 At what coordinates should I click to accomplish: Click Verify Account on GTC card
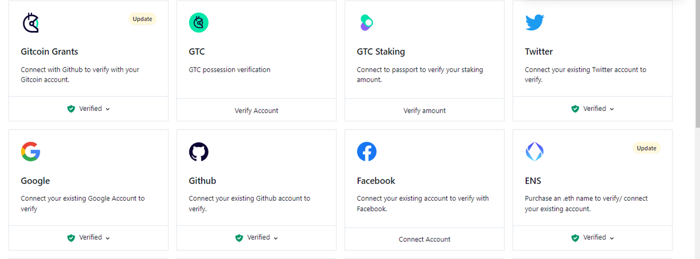click(257, 110)
